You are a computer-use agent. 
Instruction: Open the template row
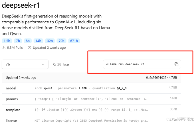pos(91,110)
